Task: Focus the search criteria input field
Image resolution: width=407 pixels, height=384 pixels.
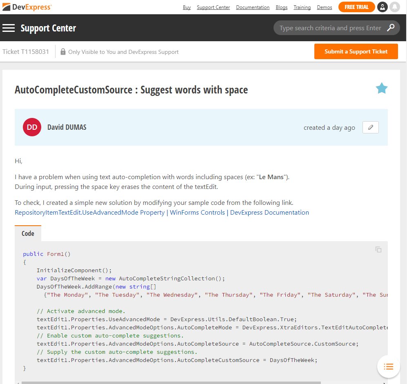Action: 330,28
